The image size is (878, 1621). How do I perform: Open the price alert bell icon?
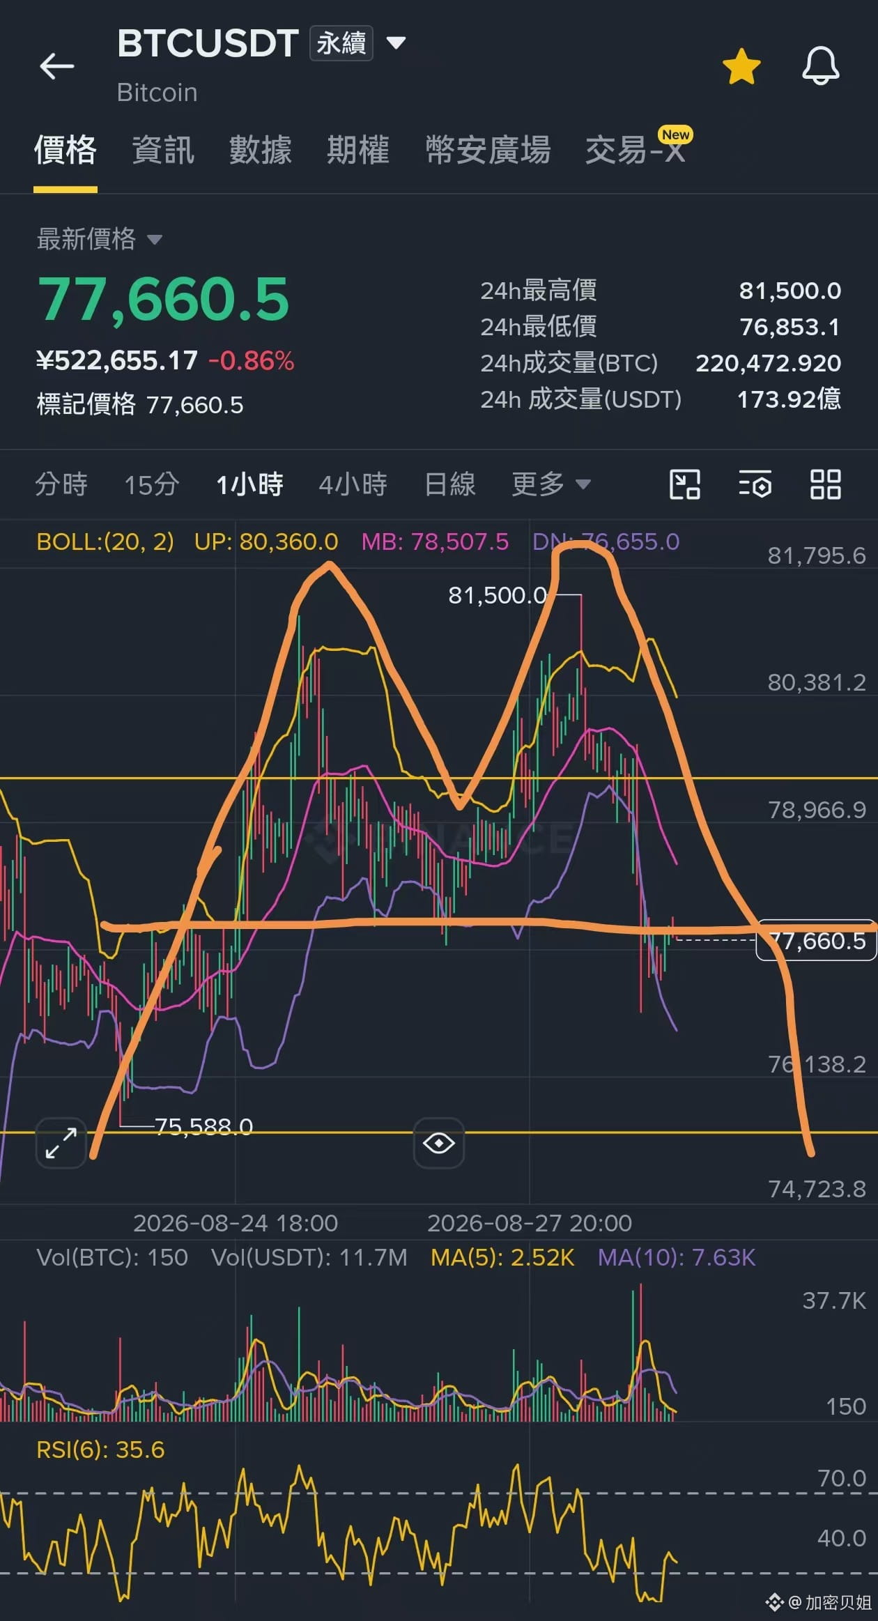coord(821,66)
